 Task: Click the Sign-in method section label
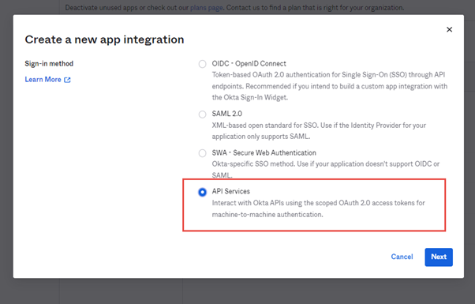click(x=49, y=64)
